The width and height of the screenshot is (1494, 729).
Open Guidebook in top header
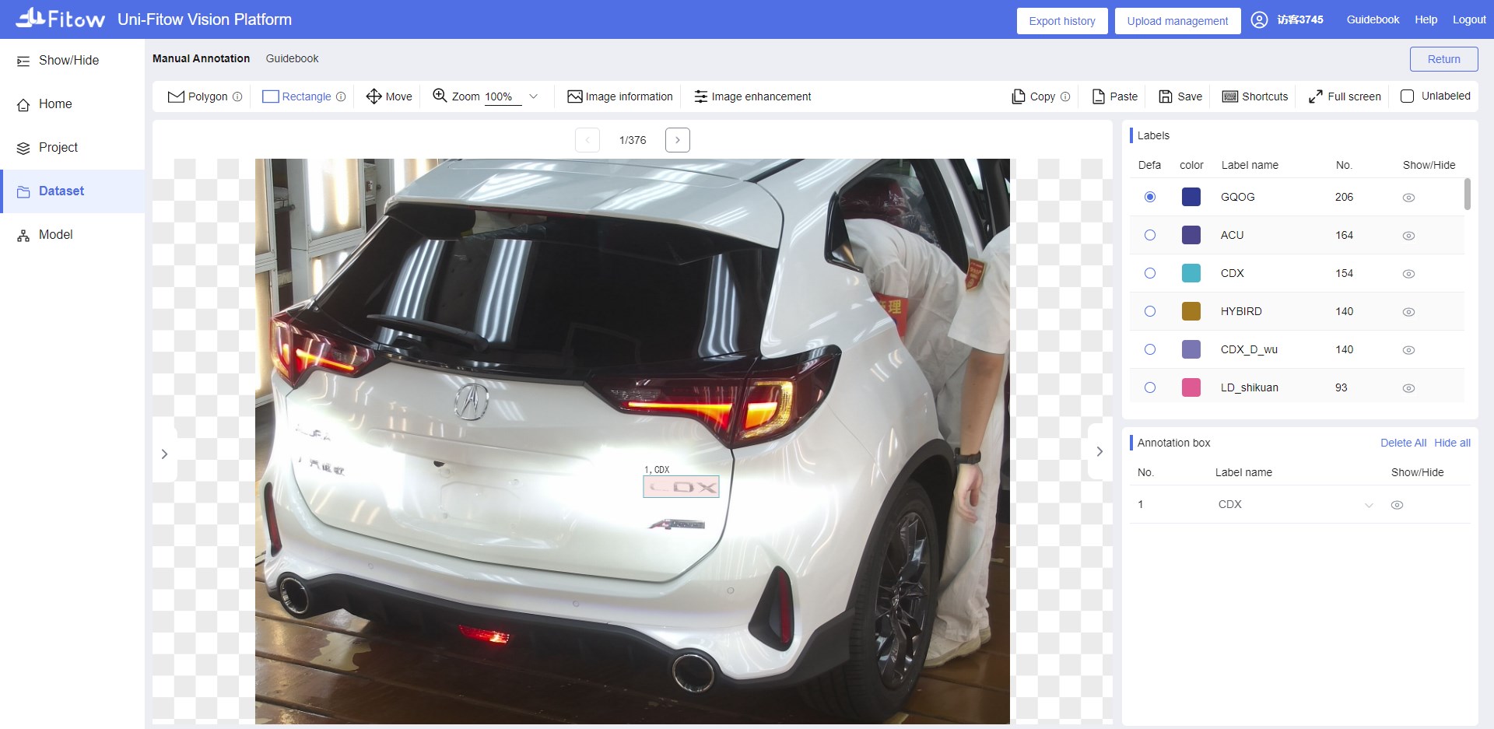(1373, 19)
